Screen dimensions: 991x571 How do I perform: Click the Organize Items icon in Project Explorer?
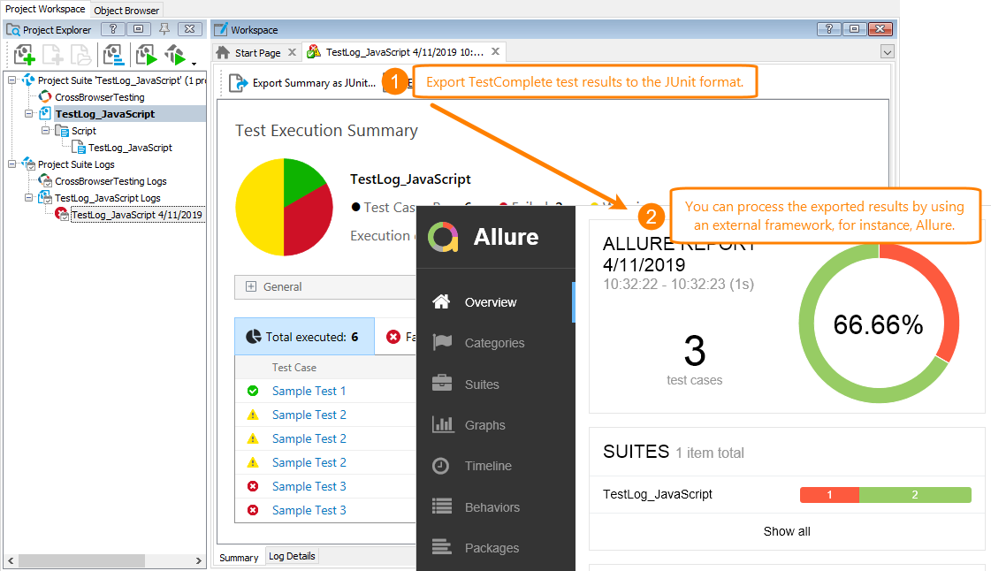click(x=114, y=55)
